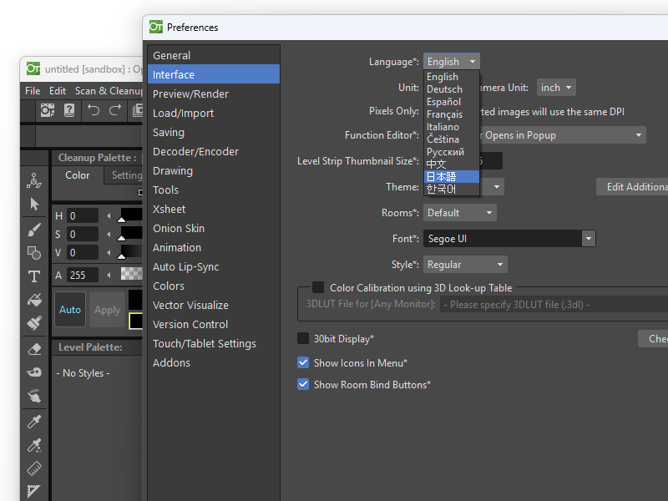668x501 pixels.
Task: Select the Ruler tool
Action: tap(34, 468)
